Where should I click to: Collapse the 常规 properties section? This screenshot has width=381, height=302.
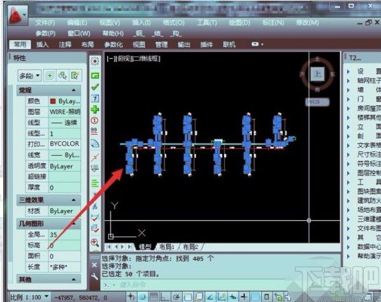pyautogui.click(x=73, y=90)
